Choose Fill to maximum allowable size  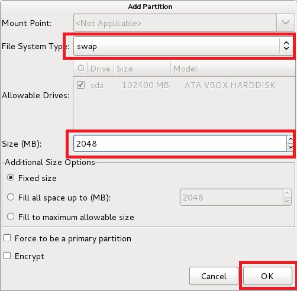[11, 216]
